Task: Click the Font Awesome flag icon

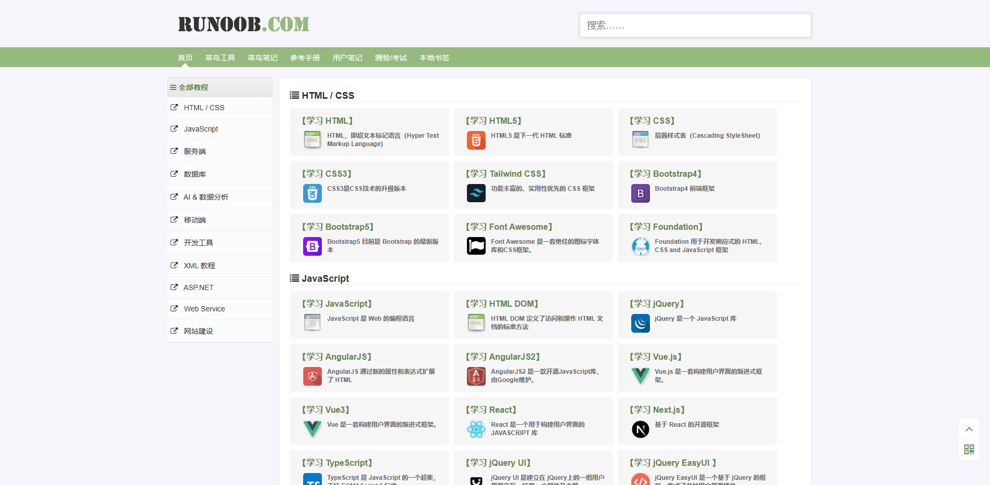Action: click(x=476, y=246)
